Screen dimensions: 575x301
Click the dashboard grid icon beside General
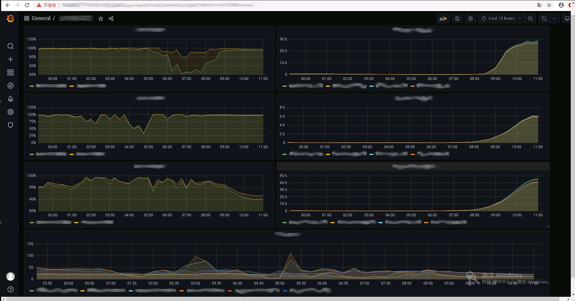click(x=27, y=18)
